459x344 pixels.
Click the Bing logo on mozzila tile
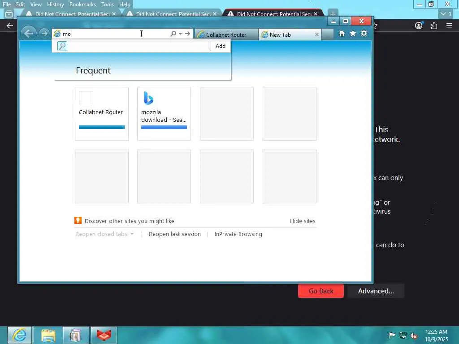pyautogui.click(x=148, y=98)
